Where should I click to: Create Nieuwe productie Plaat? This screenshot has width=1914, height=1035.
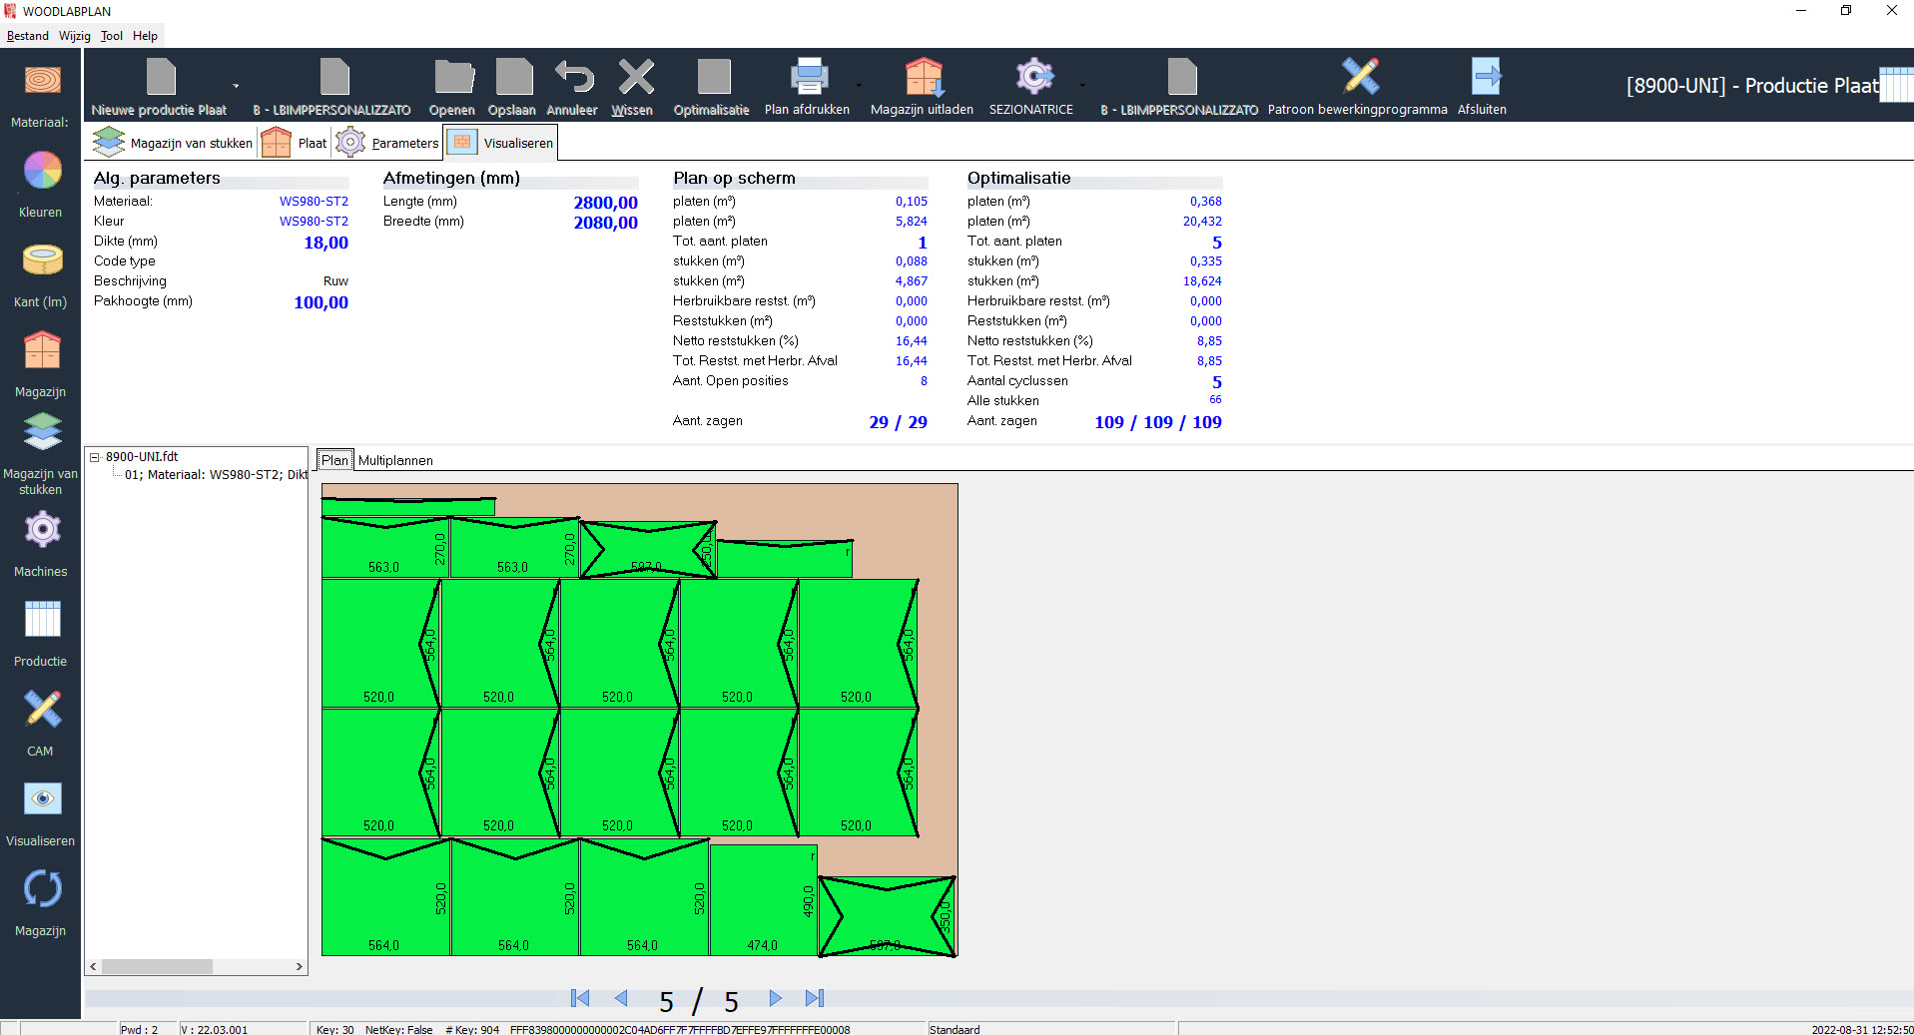(x=160, y=88)
